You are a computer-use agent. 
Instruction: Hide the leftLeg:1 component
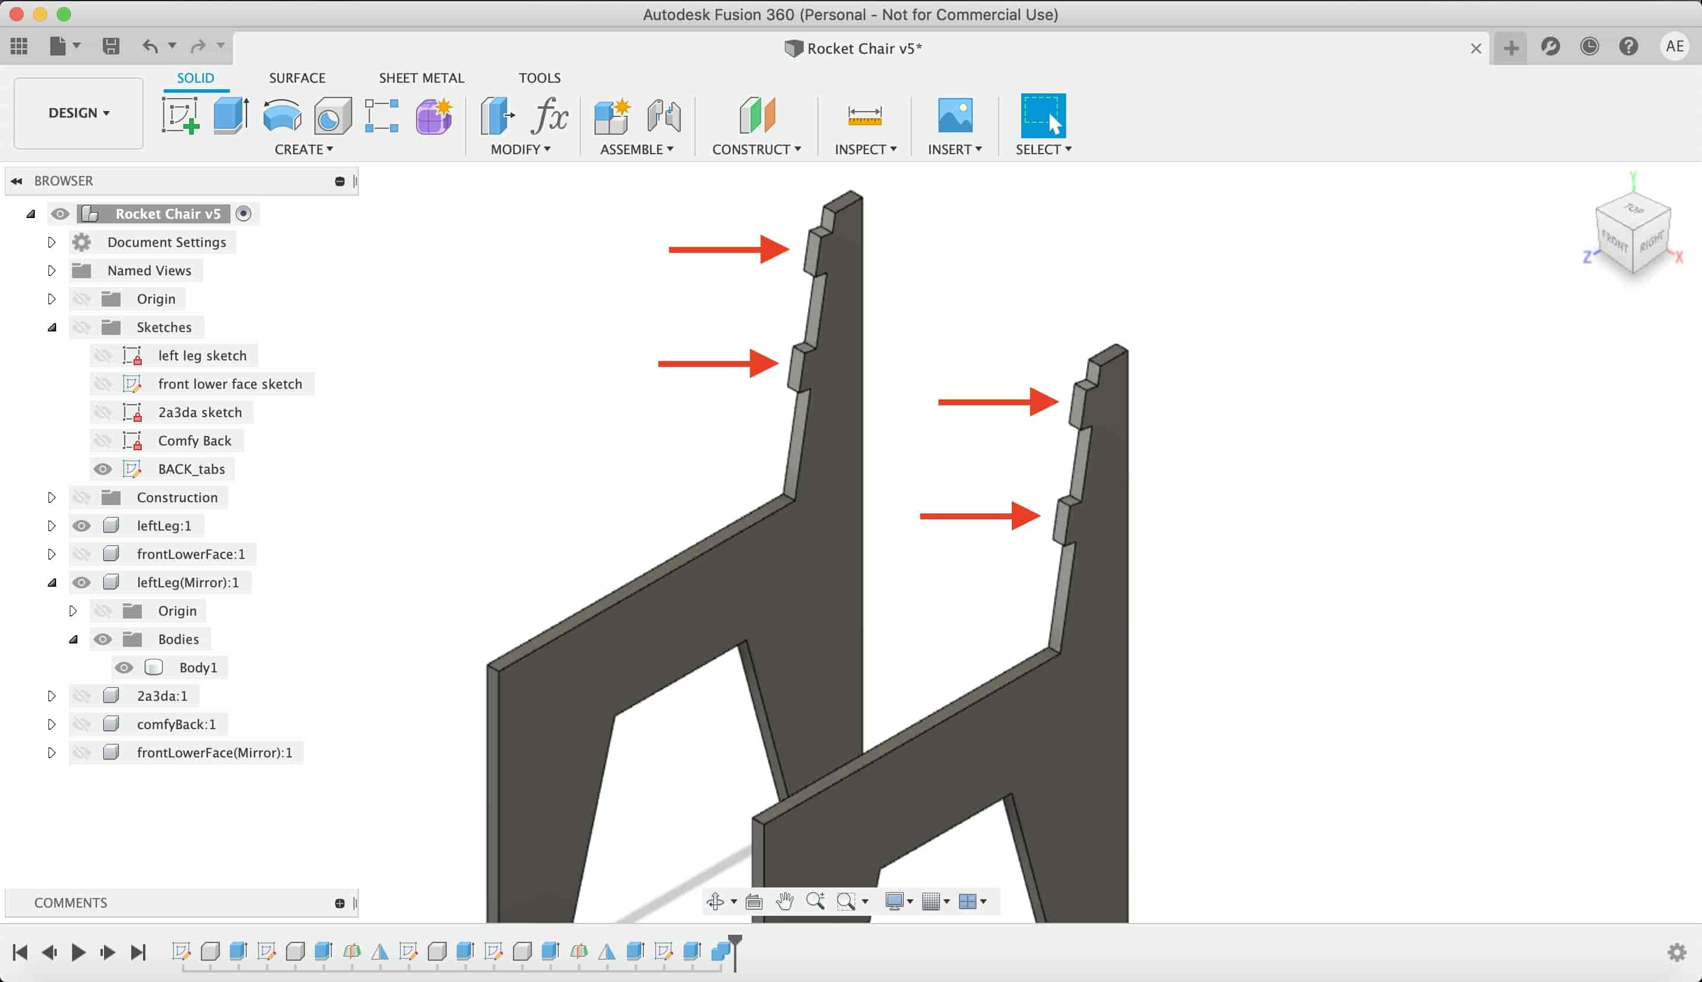click(82, 525)
